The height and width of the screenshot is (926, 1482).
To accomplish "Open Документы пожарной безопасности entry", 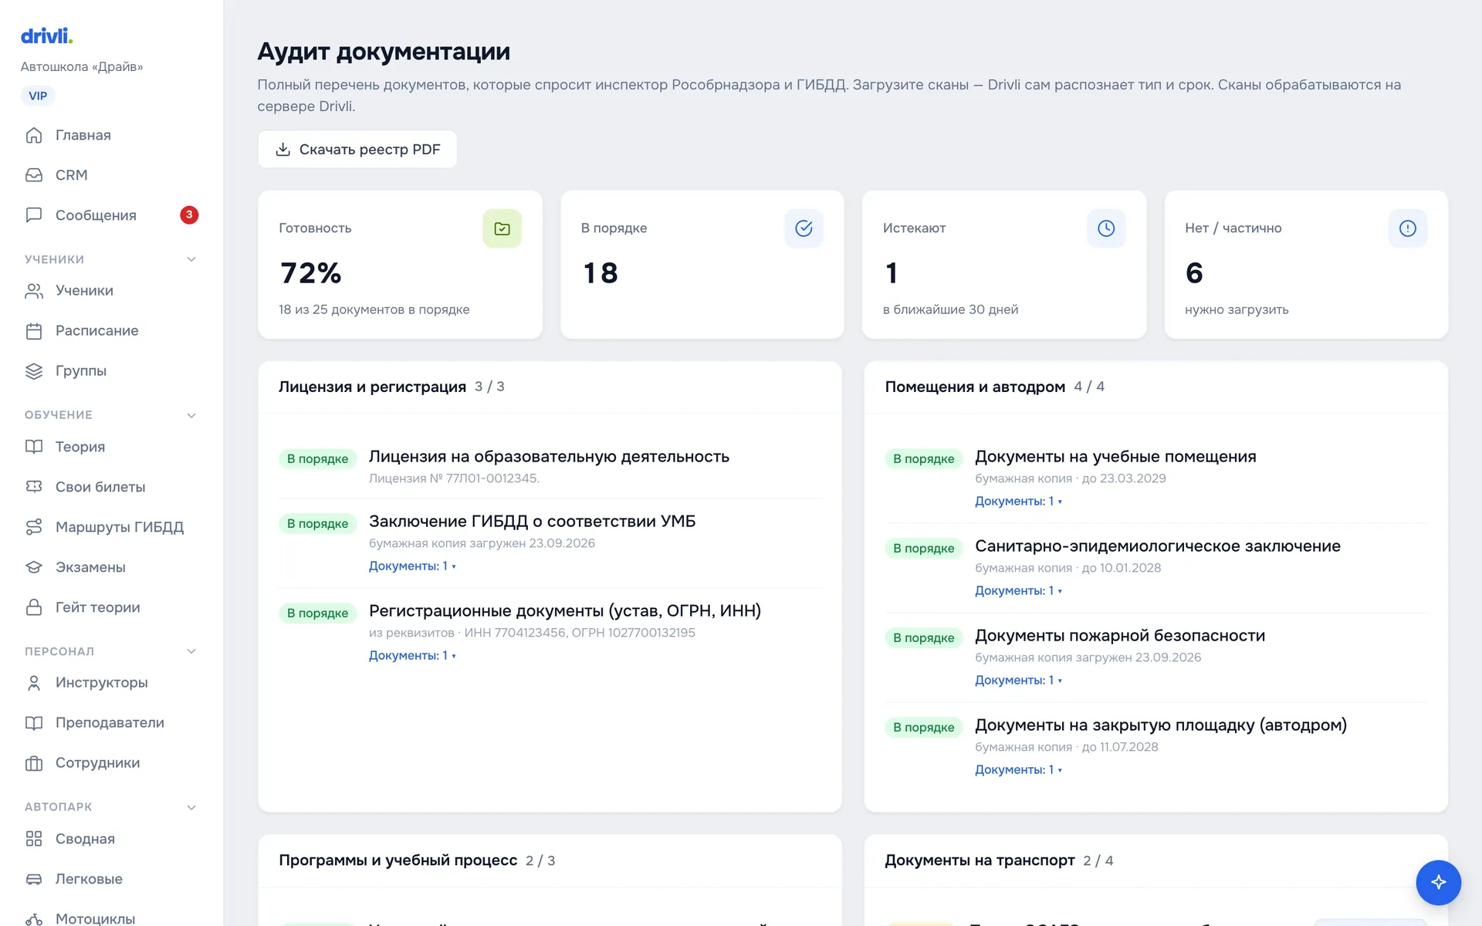I will (x=1120, y=635).
